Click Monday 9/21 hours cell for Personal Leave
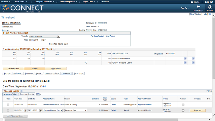This screenshot has height=121, width=215. click(80, 63)
